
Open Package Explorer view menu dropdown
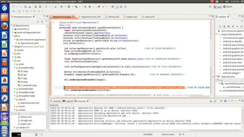tap(47, 21)
